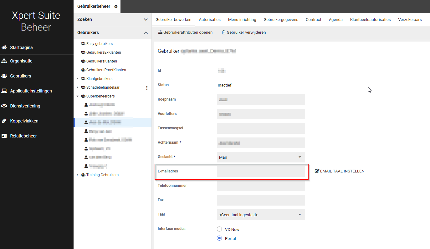Select the Portal interface mode
Viewport: 430px width, 249px height.
[219, 238]
